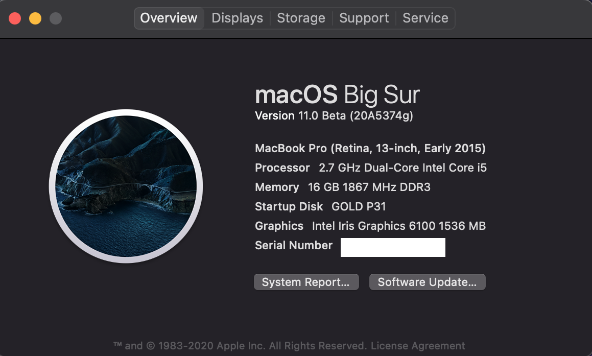Click the Startup Disk GOLD P31 line

click(x=320, y=206)
